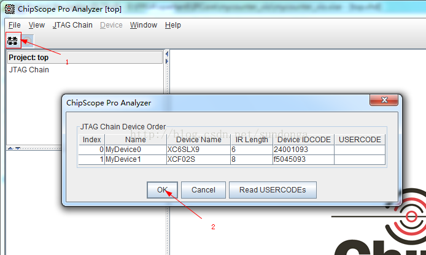Click the IDCODE cell 24001093
Screen dimensions: 426x255
tap(304, 150)
